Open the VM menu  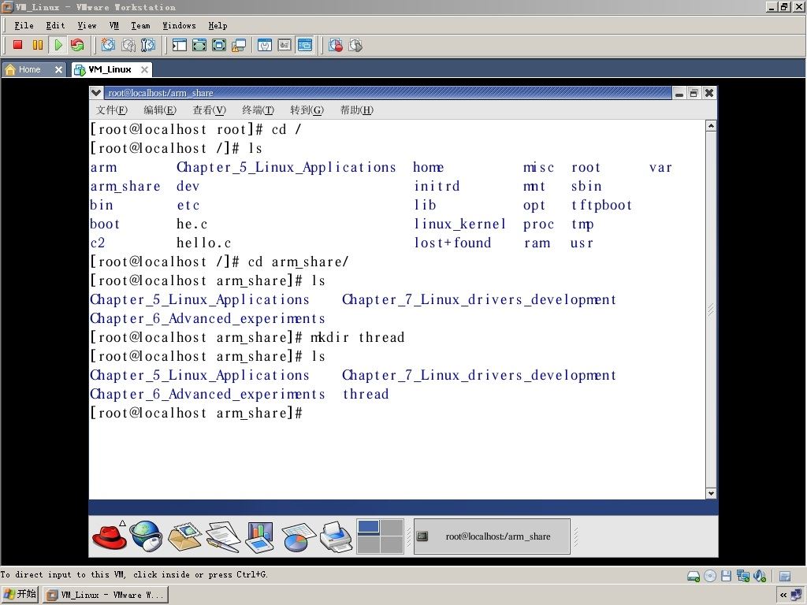113,25
